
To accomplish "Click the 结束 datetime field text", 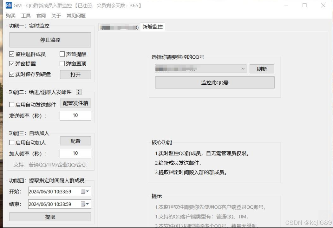I will click(x=50, y=204).
